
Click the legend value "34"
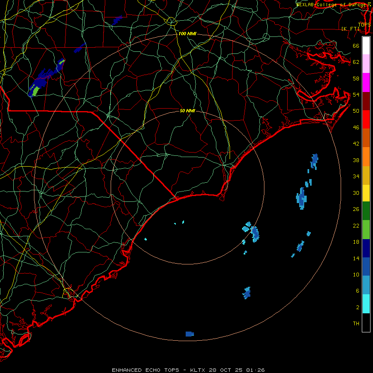point(356,176)
